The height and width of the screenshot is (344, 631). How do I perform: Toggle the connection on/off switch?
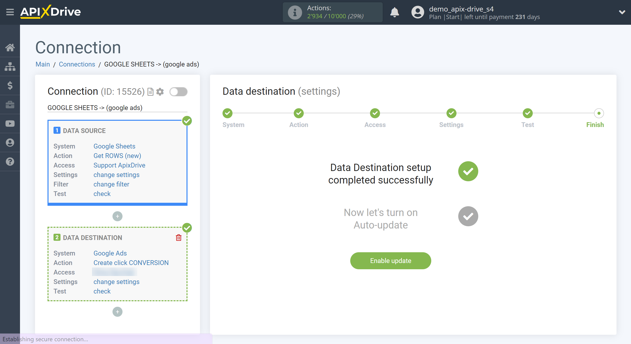click(178, 92)
